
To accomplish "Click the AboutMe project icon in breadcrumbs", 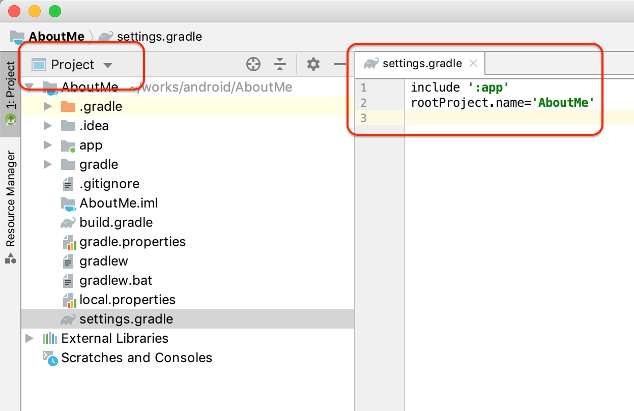I will [x=16, y=36].
